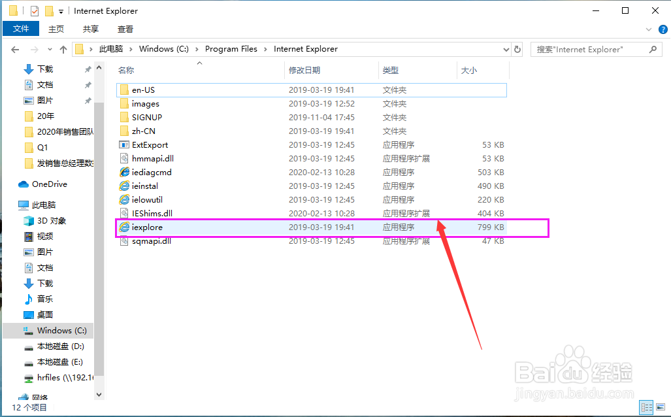Click the new folder icon in title bar
The image size is (671, 417).
(x=49, y=10)
